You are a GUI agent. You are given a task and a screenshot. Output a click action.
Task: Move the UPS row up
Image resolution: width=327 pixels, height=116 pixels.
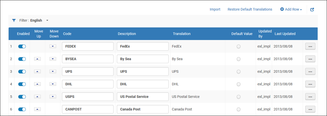(x=37, y=71)
